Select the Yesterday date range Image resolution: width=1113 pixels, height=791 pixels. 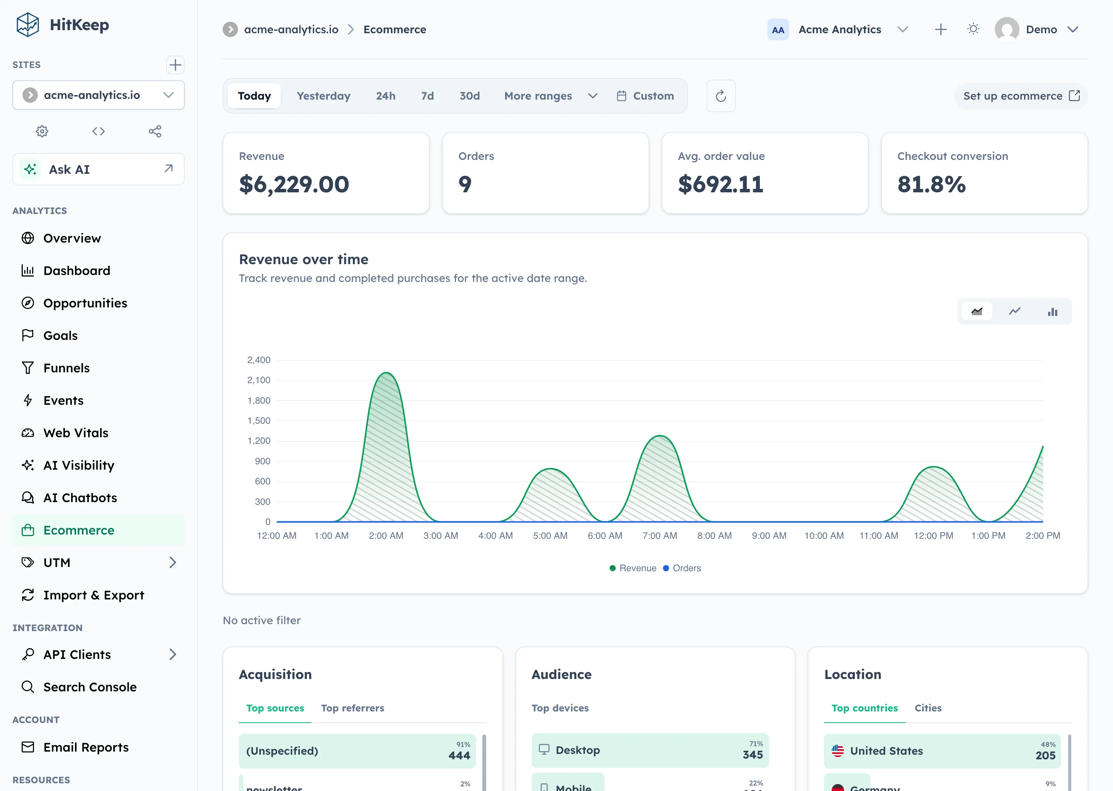(x=323, y=96)
